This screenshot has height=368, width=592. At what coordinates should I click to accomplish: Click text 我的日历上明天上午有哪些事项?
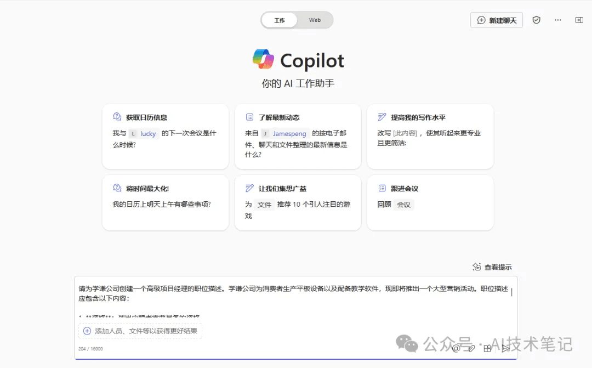point(162,205)
